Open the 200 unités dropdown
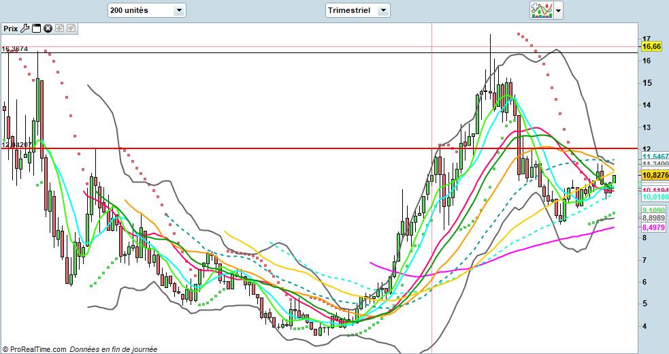Screen dimensions: 669x354 click(146, 10)
